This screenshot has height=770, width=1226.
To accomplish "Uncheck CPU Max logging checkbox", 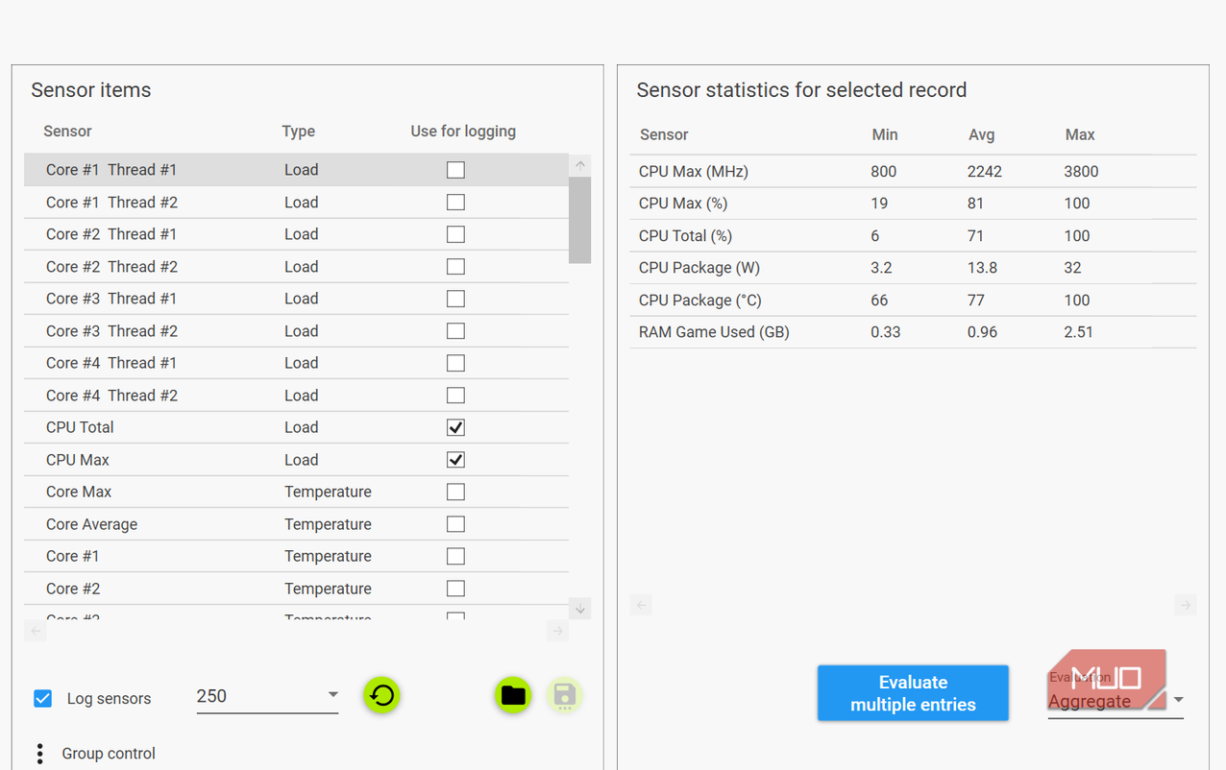I will point(455,460).
